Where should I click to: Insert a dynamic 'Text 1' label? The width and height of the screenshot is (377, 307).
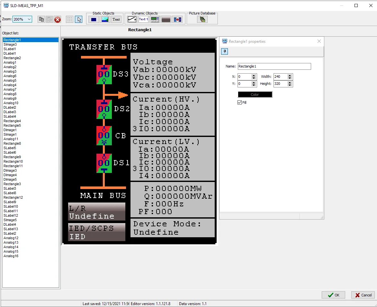click(143, 20)
